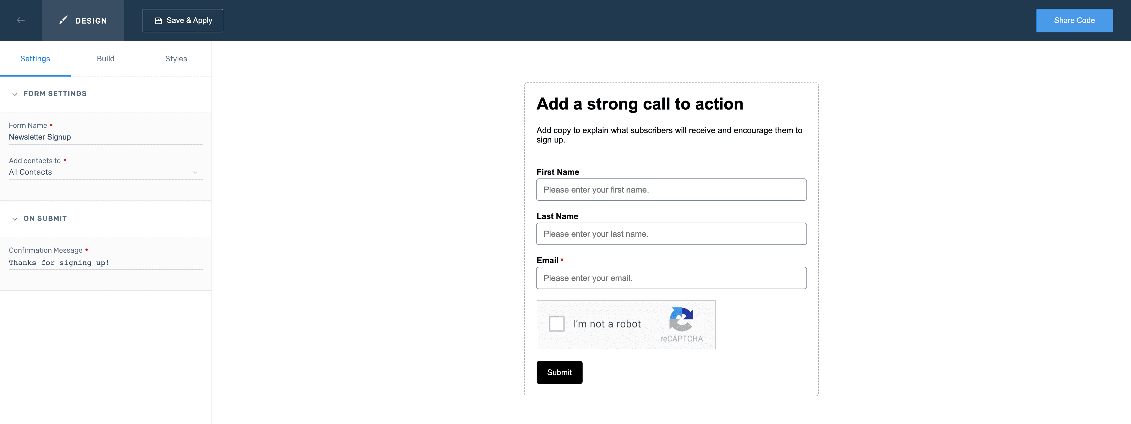This screenshot has height=424, width=1131.
Task: Click the Email input field
Action: point(671,278)
